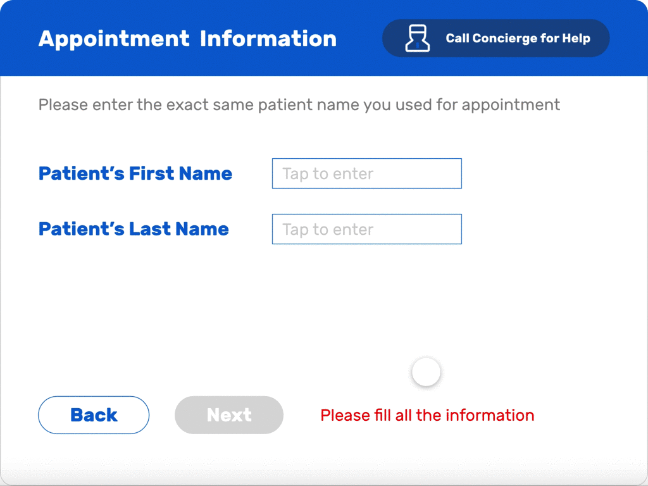Focus the Patient's Last Name input box

point(367,229)
